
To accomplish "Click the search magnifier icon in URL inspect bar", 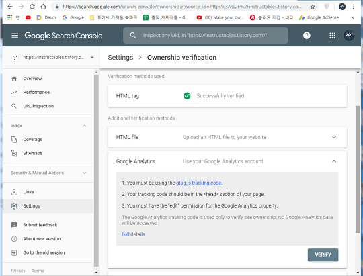I will 133,35.
